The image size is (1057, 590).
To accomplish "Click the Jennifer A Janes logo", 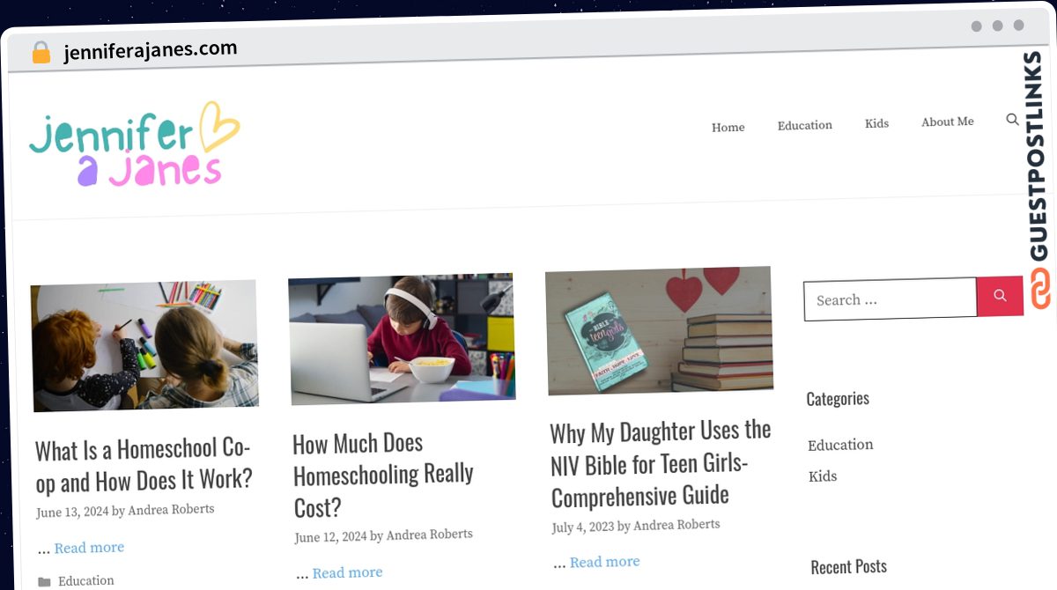I will (x=134, y=144).
